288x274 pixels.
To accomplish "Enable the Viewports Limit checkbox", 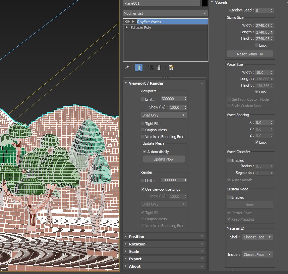I will (143, 99).
